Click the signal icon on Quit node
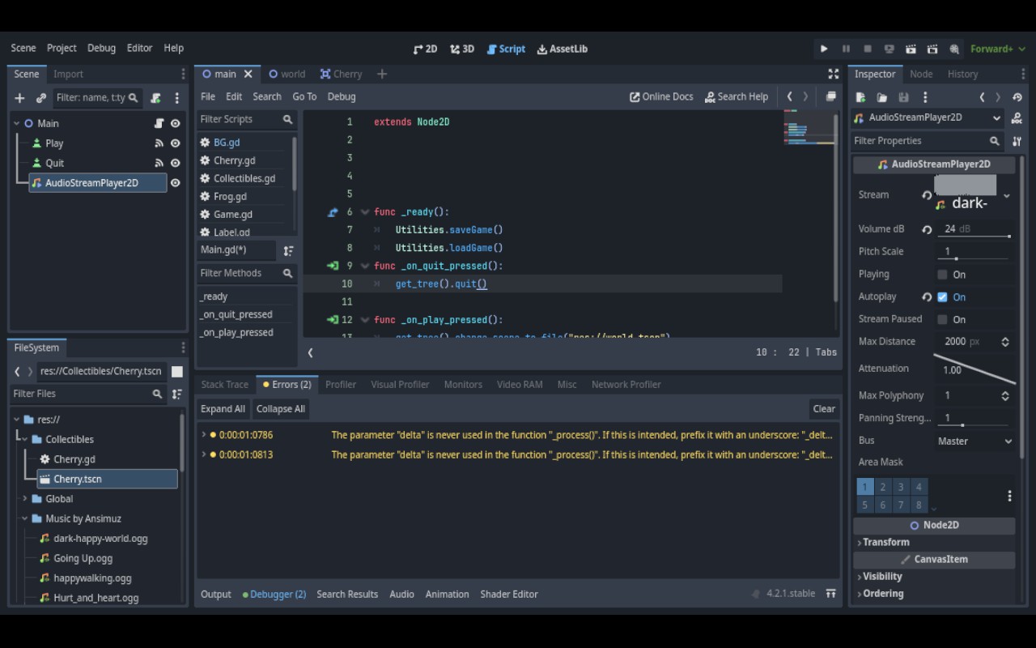The height and width of the screenshot is (648, 1036). pos(159,163)
